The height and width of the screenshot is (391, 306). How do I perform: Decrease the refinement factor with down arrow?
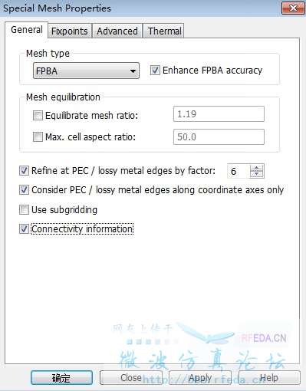click(257, 174)
